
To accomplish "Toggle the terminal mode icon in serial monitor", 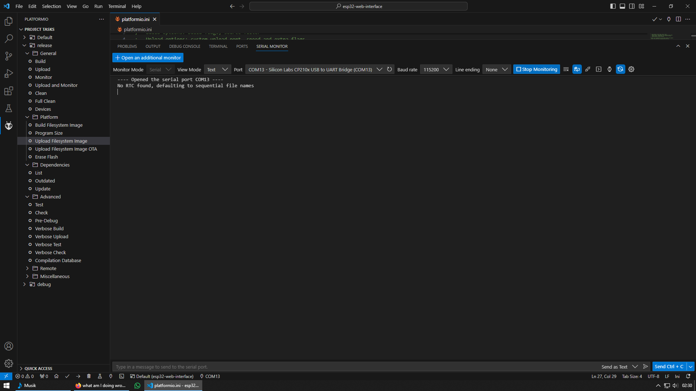I will point(598,69).
